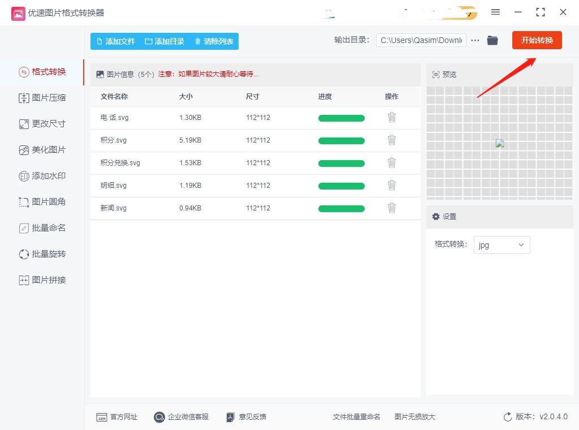579x430 pixels.
Task: Delete 电 话.svg from the list
Action: click(392, 118)
